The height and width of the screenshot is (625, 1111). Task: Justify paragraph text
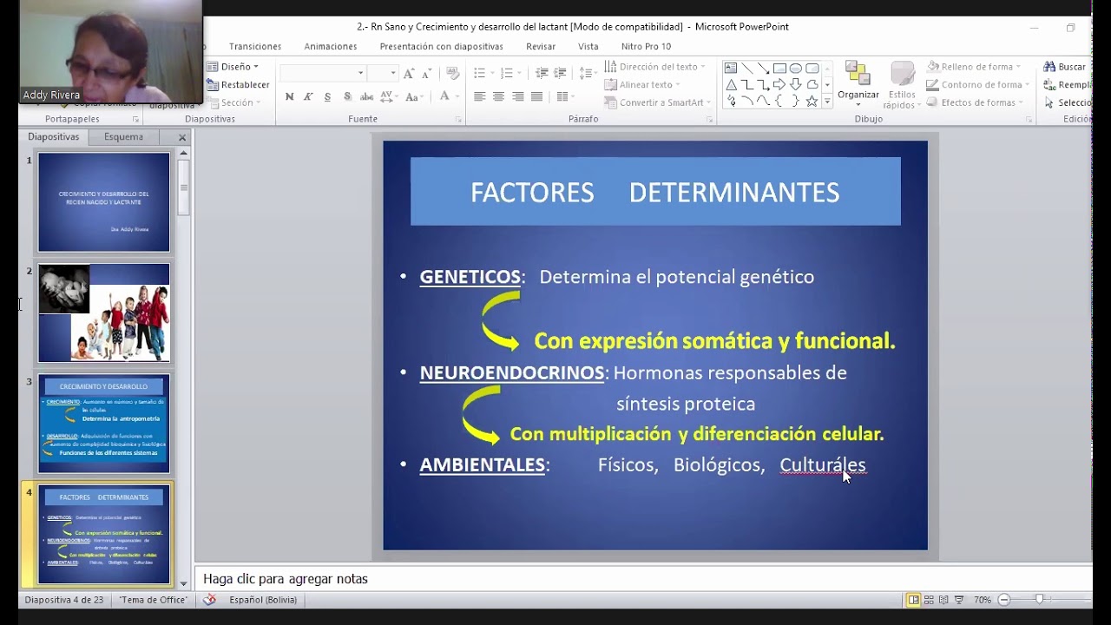pos(536,96)
